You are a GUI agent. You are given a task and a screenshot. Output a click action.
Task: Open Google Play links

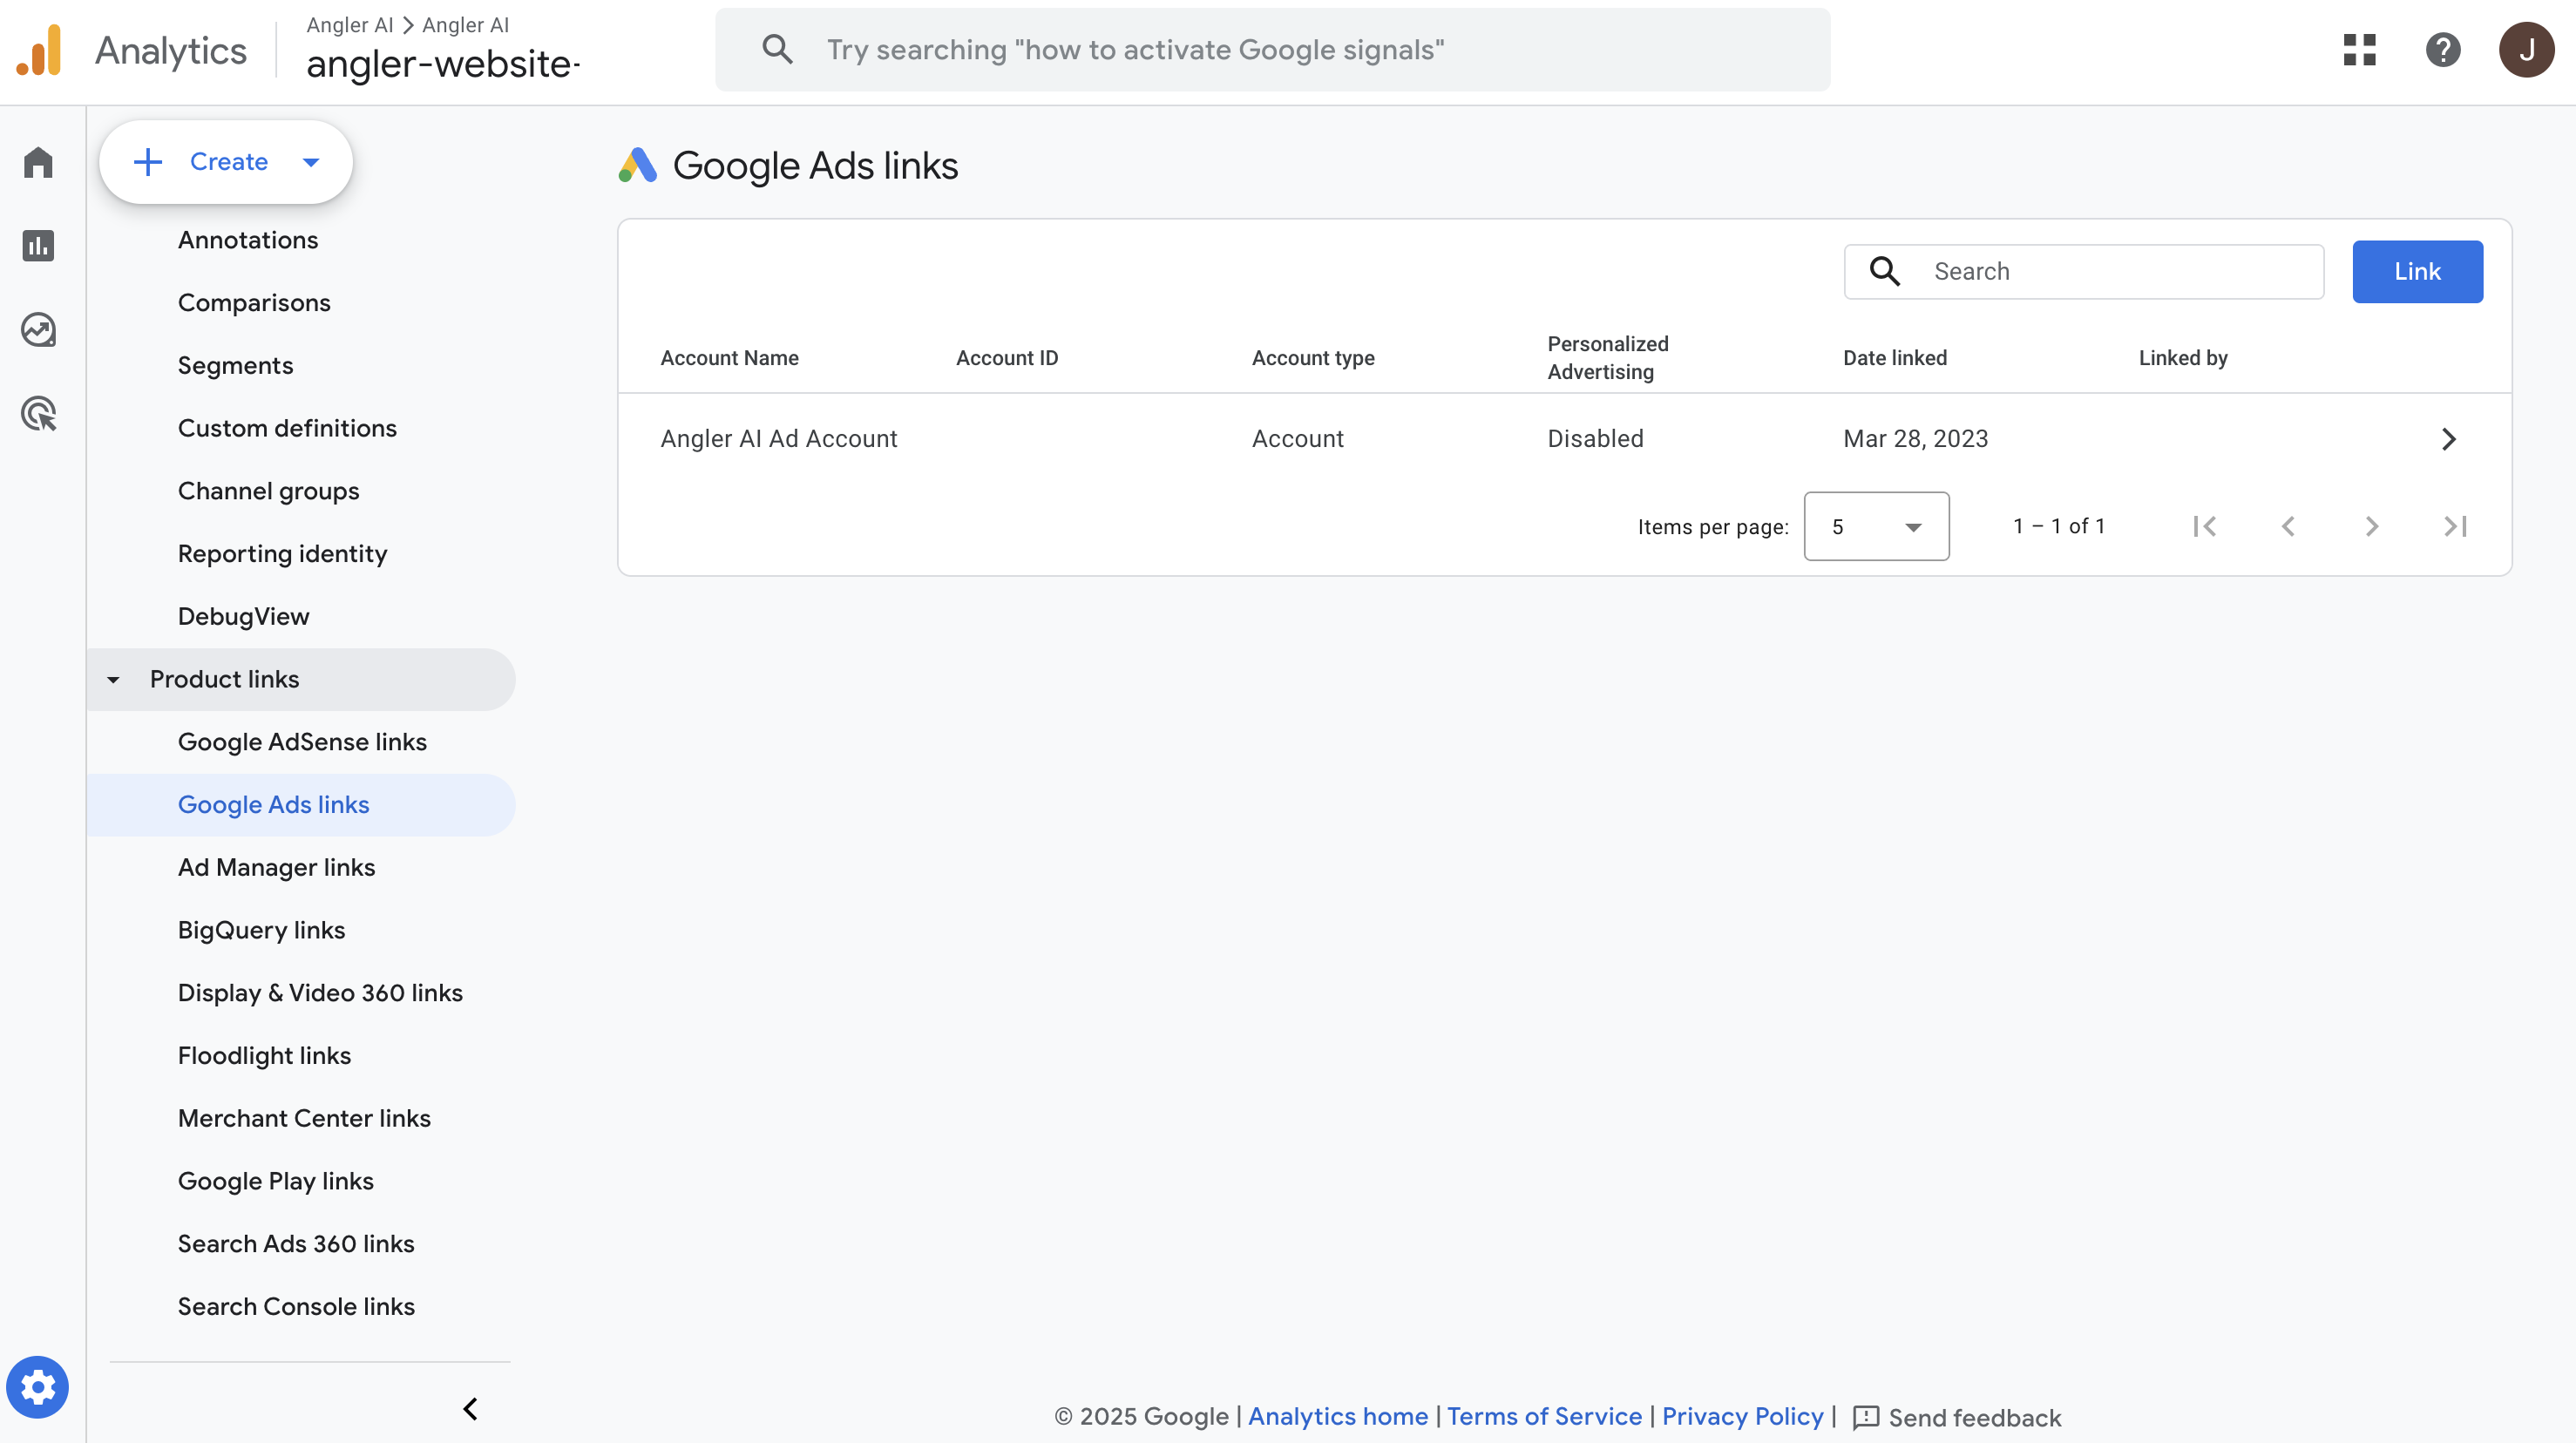275,1181
